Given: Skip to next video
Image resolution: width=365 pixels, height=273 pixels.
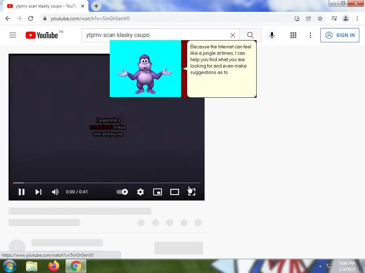Looking at the screenshot, I should tap(38, 192).
